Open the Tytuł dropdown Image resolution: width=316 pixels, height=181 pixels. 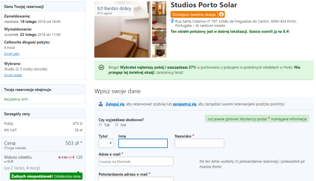(x=106, y=143)
